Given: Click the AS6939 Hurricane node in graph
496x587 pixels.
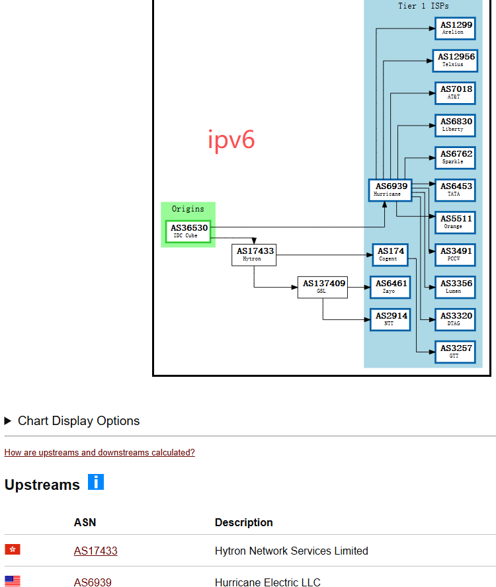Looking at the screenshot, I should [390, 190].
